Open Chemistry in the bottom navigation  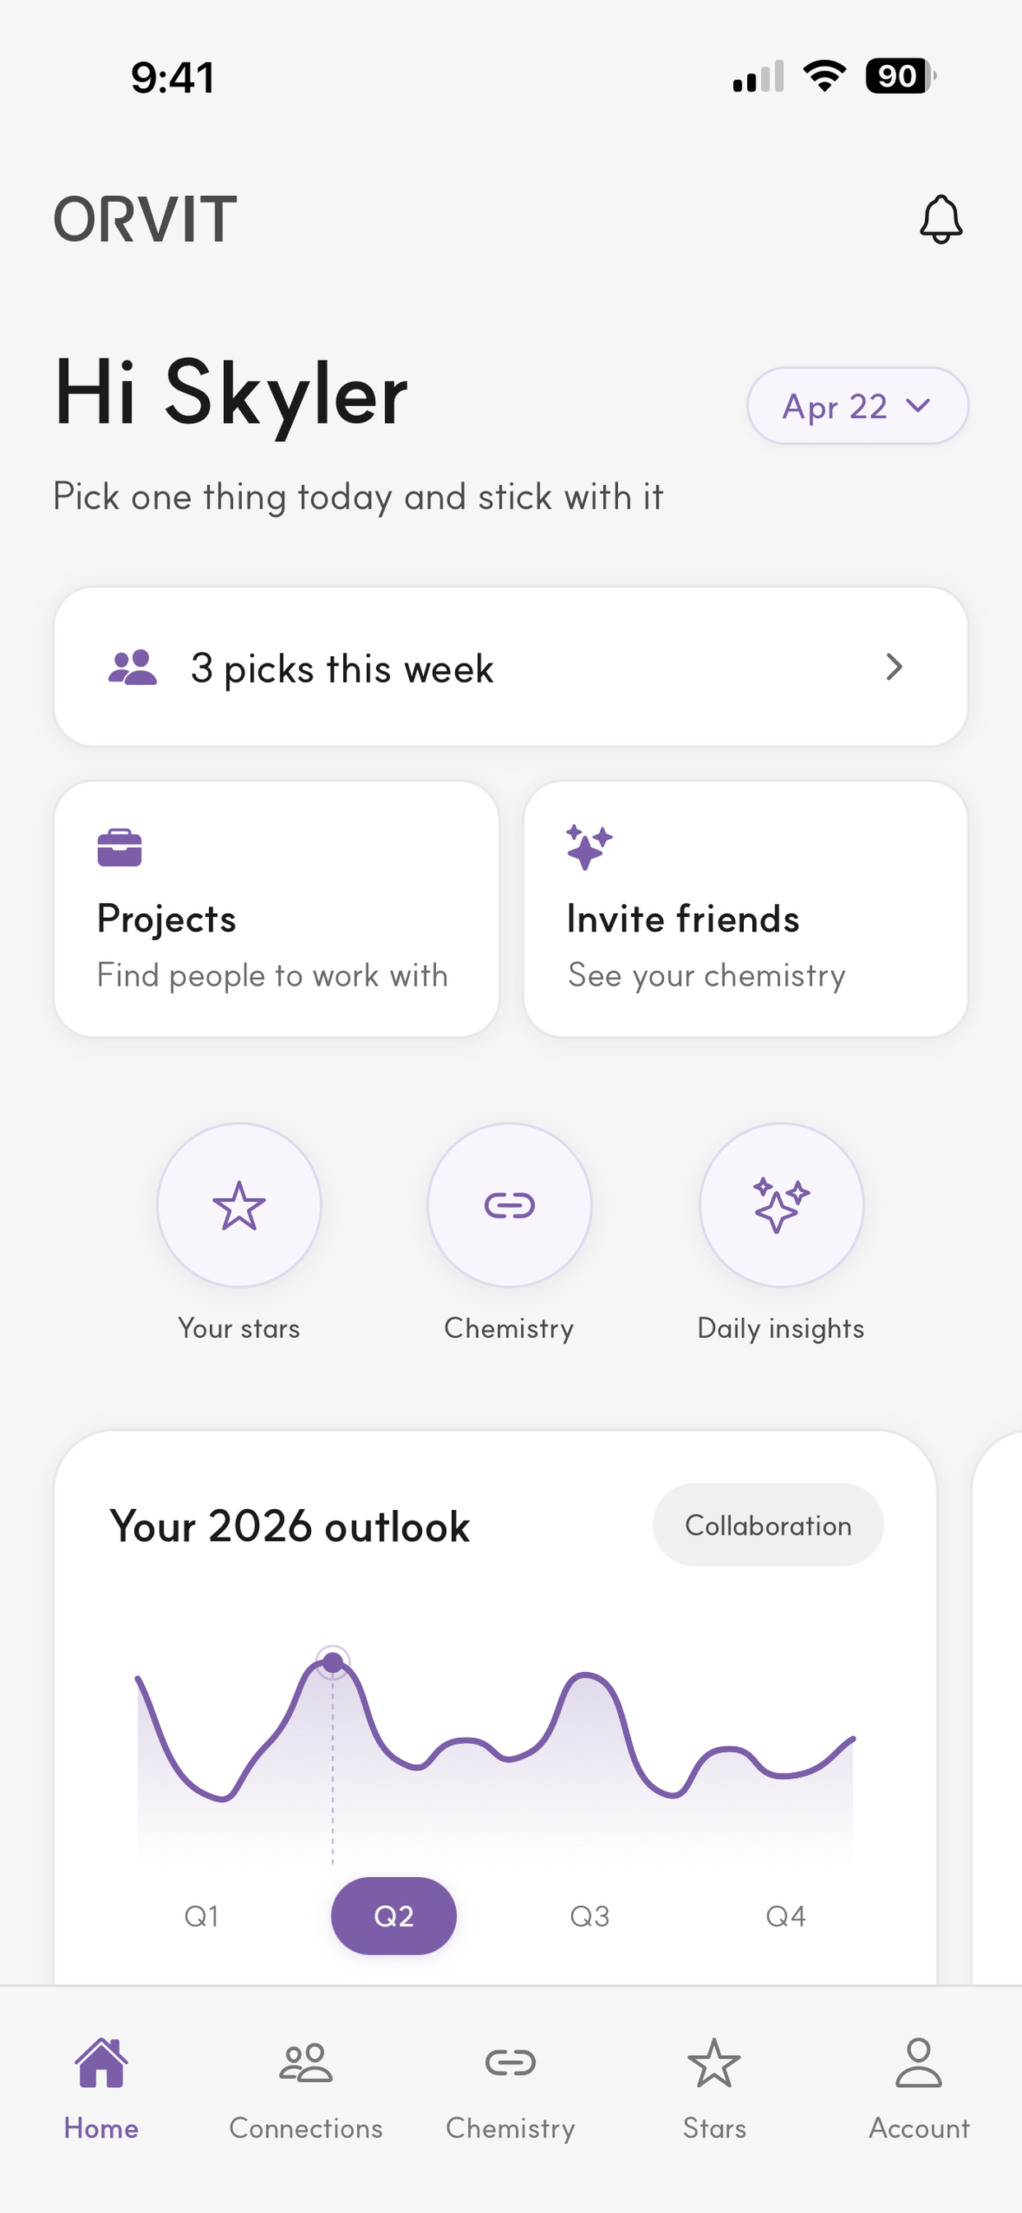coord(510,2088)
